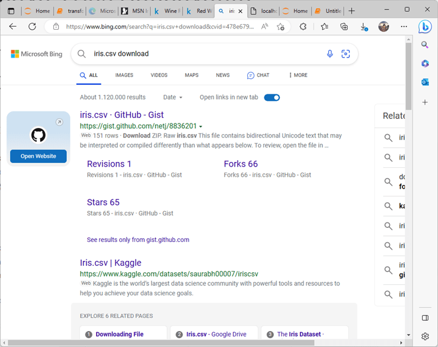
Task: Switch to the VIDEOS search tab
Action: tap(159, 75)
